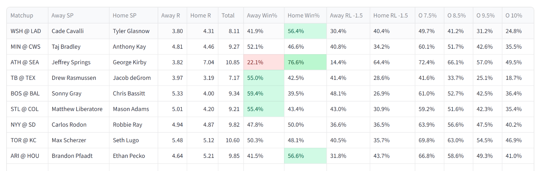Screen dimensions: 548x171
Task: Select the WSH @ LAD matchup cell
Action: pos(27,31)
